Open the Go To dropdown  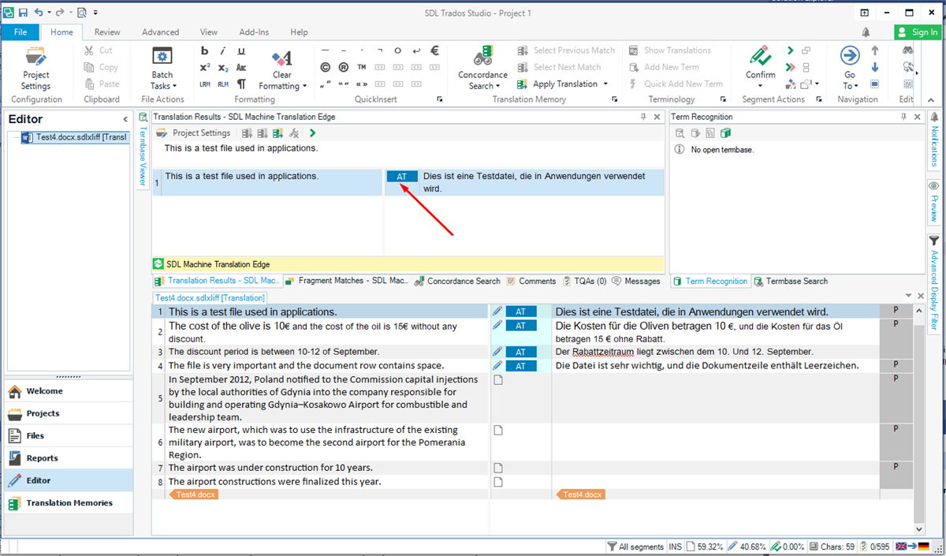tap(850, 68)
